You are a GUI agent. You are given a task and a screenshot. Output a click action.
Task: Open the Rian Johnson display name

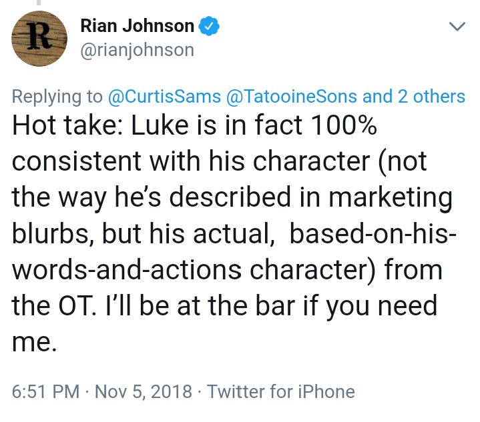pyautogui.click(x=137, y=27)
